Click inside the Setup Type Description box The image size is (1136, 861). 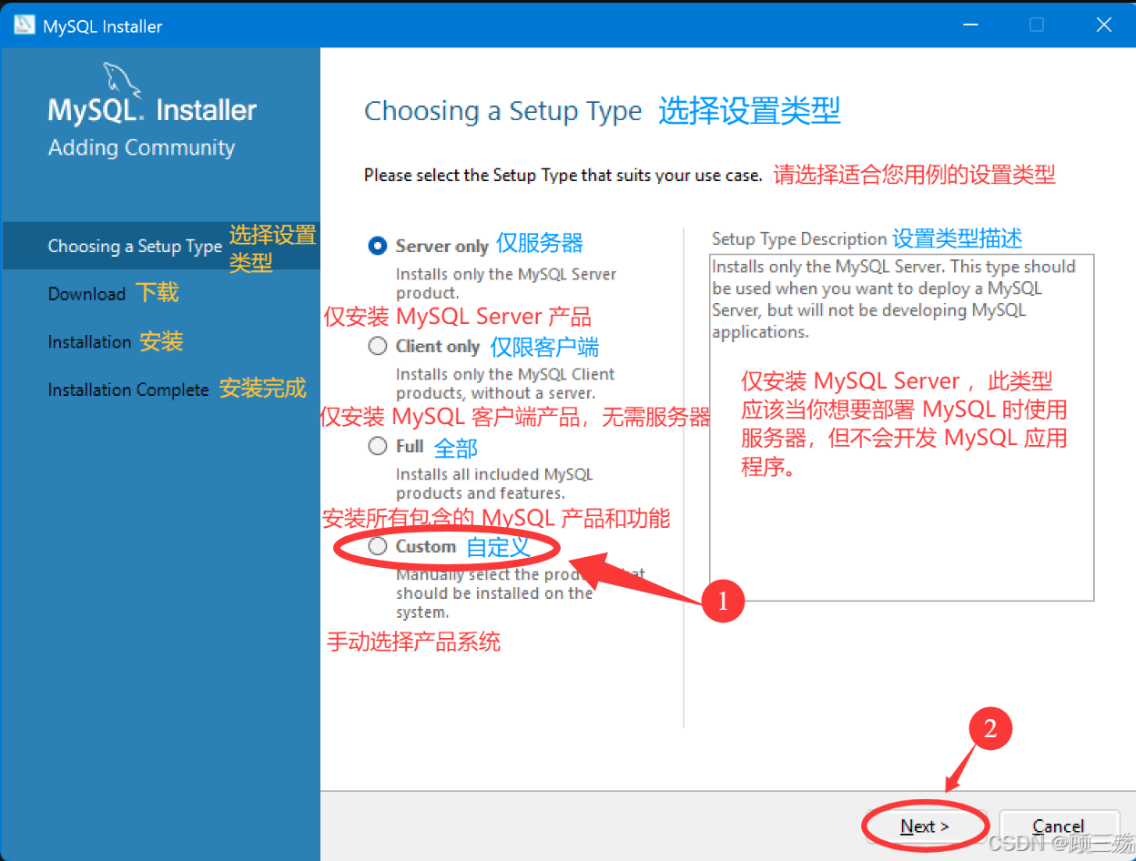[x=901, y=427]
